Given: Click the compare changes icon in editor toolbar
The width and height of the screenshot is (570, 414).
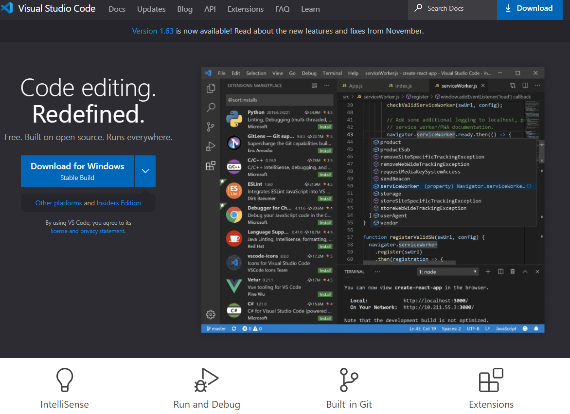Looking at the screenshot, I should pos(513,86).
